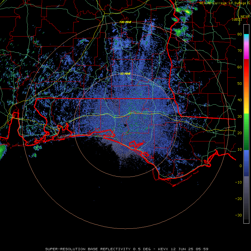Click the 70 value on the dBZ scale
This screenshot has height=251, width=251.
(240, 50)
